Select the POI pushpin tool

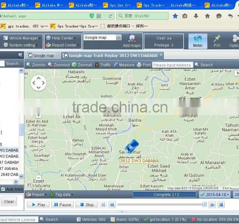click(x=217, y=41)
